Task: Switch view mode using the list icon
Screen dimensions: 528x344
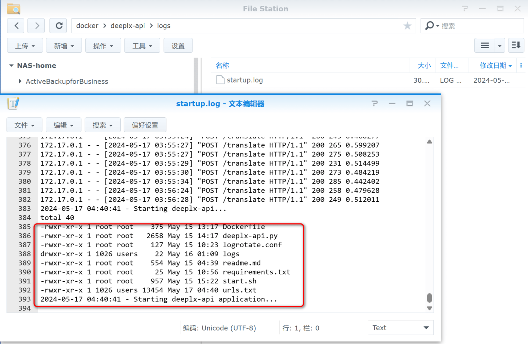Action: tap(485, 45)
